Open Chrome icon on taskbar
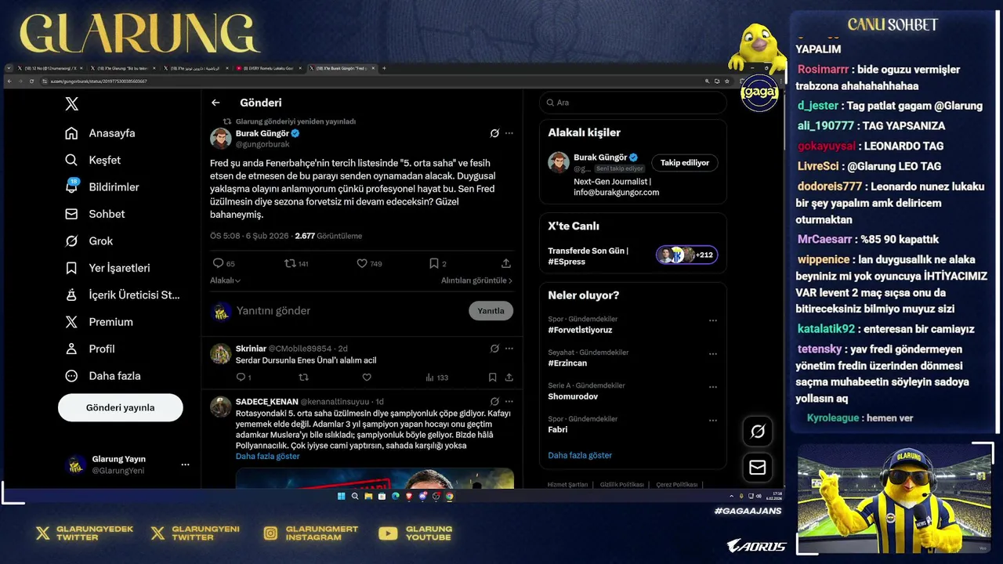The width and height of the screenshot is (1003, 564). click(450, 496)
